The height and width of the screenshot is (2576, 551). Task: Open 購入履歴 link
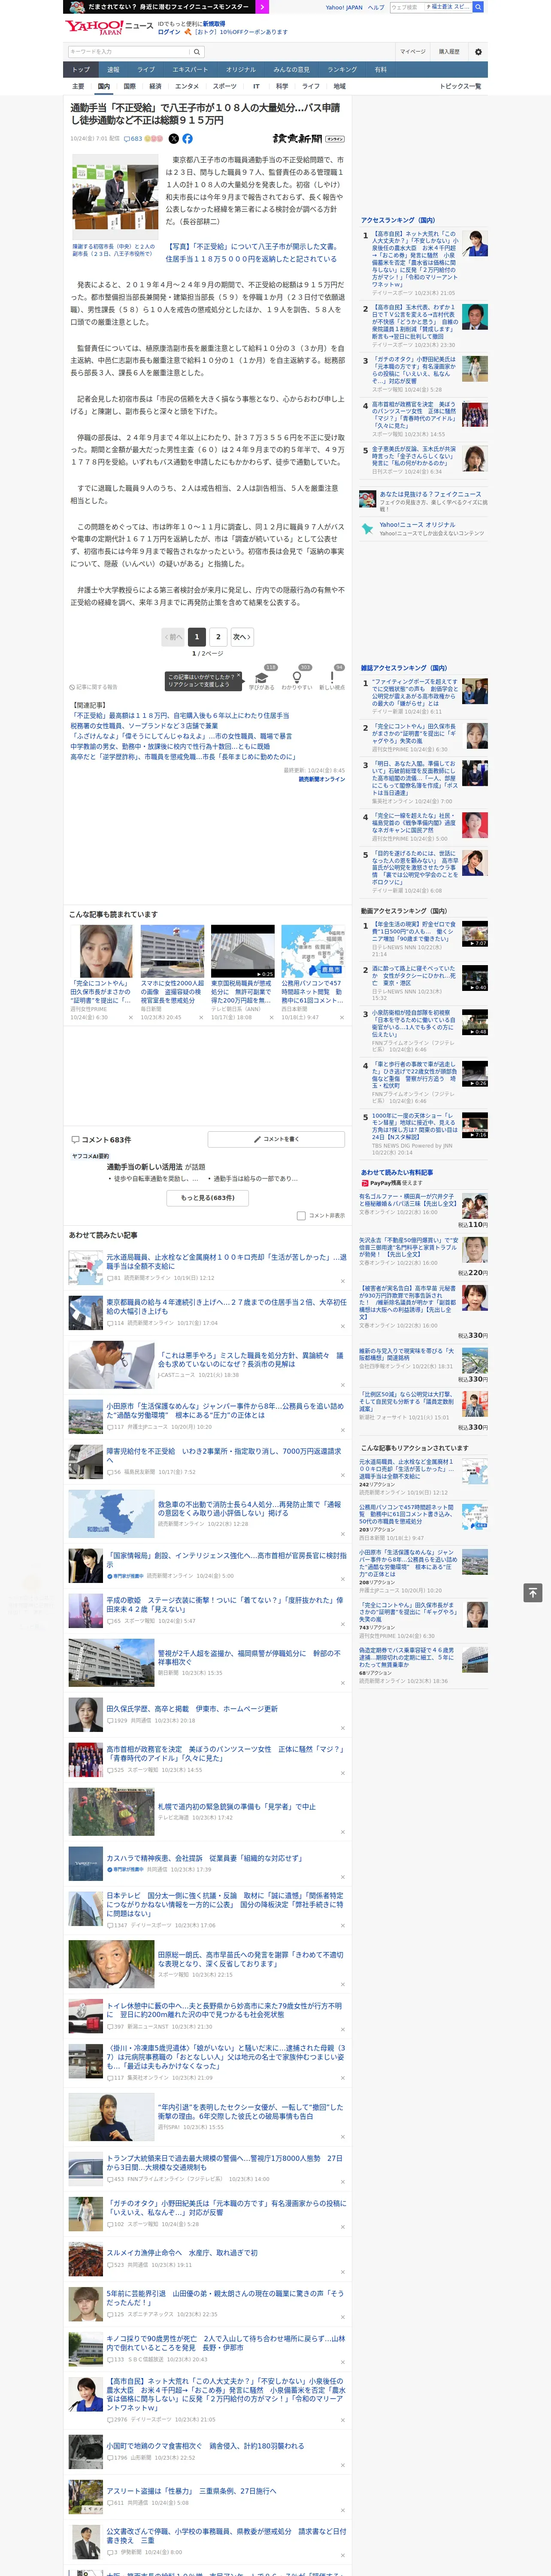point(449,52)
